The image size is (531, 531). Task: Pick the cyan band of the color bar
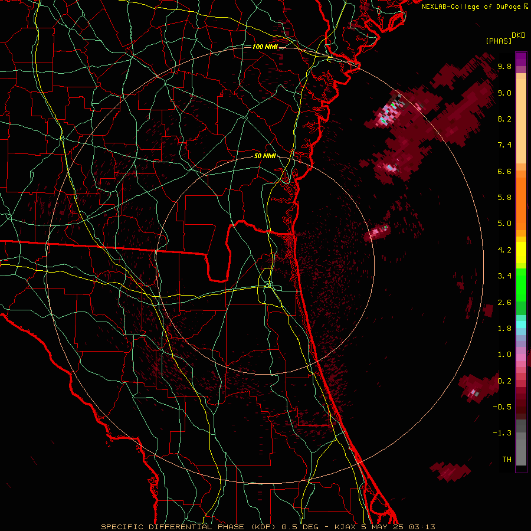pyautogui.click(x=521, y=324)
